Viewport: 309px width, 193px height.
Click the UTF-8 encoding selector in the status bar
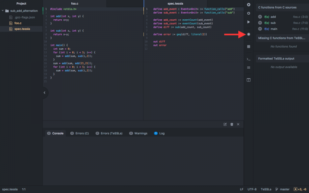coord(252,189)
